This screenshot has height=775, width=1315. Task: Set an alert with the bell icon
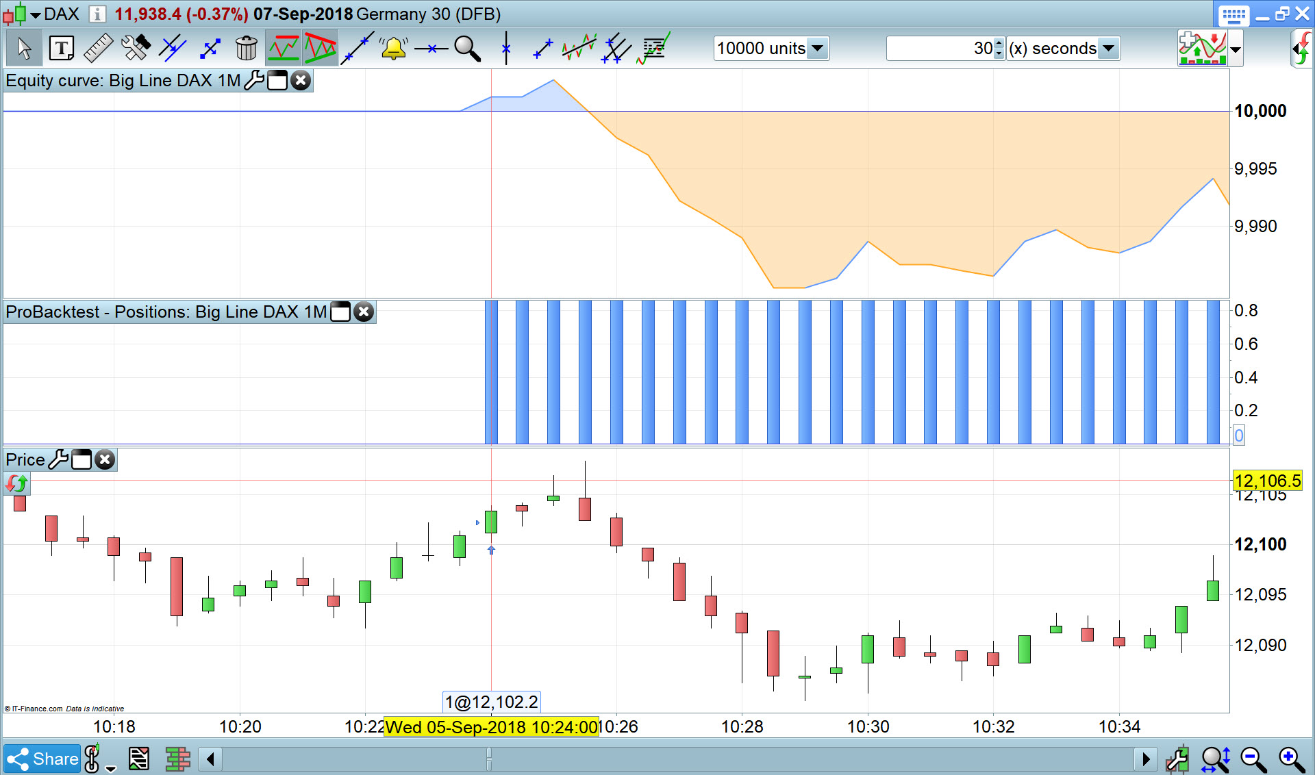coord(394,49)
